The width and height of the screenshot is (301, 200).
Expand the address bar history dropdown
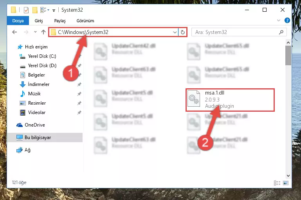(x=175, y=32)
